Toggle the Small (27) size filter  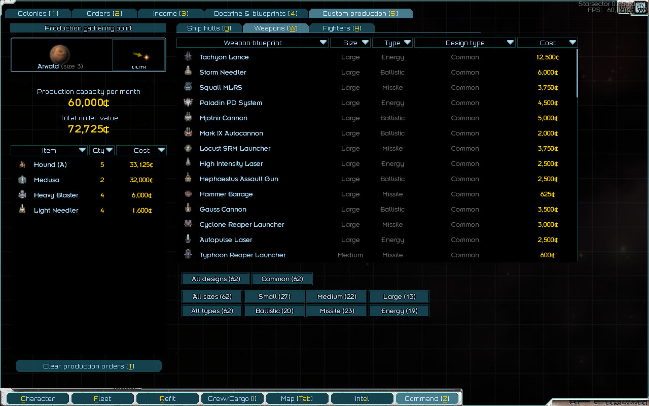(274, 297)
